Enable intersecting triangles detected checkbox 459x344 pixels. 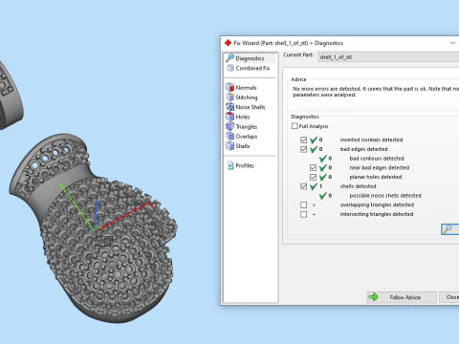click(303, 214)
